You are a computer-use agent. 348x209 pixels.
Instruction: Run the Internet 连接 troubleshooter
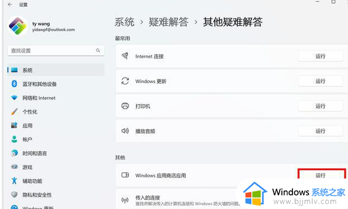pyautogui.click(x=320, y=56)
